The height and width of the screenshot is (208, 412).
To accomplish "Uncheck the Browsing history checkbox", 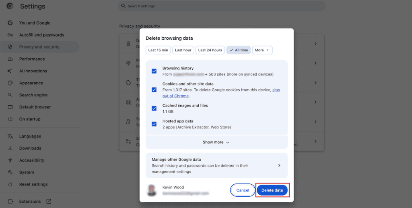I will pos(154,71).
